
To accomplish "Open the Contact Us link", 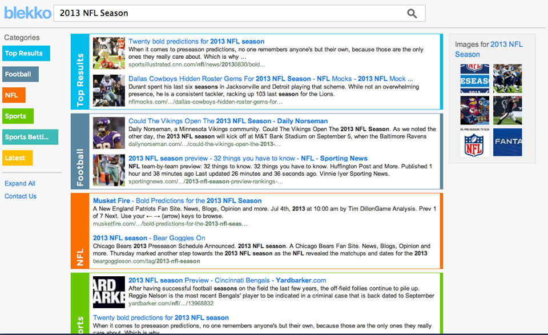I will (21, 196).
